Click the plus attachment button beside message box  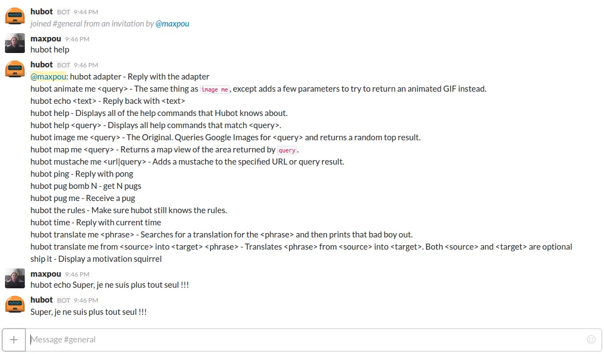click(14, 340)
